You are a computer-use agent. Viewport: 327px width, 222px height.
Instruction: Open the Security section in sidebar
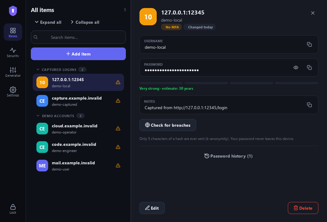point(13,52)
